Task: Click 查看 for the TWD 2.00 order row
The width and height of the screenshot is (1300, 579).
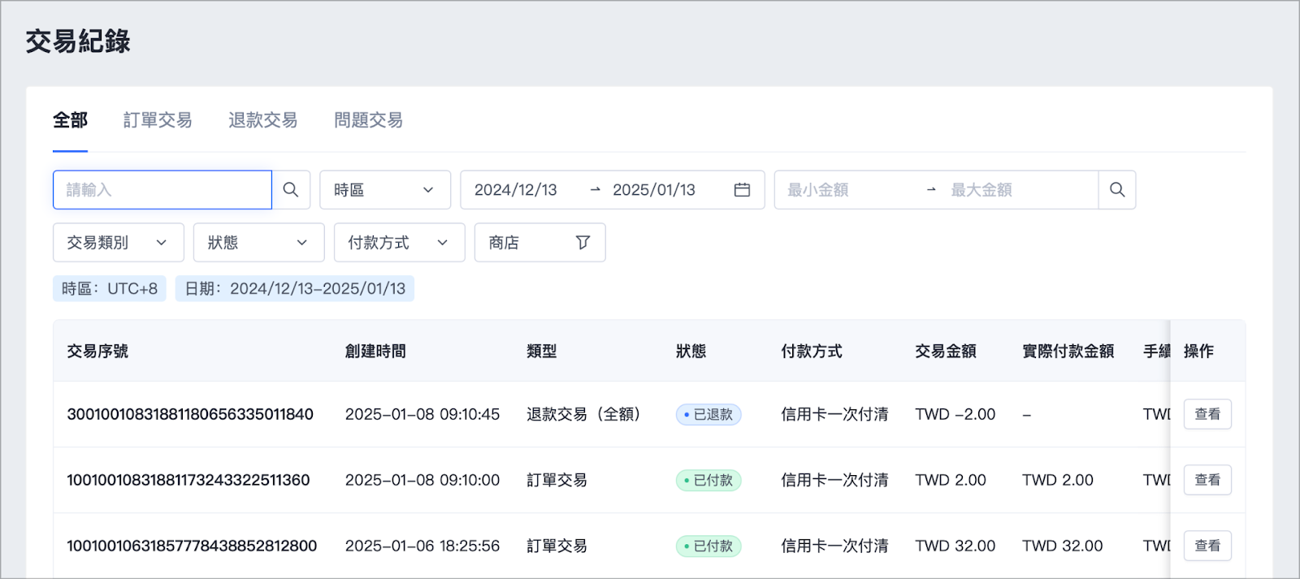Action: point(1207,480)
